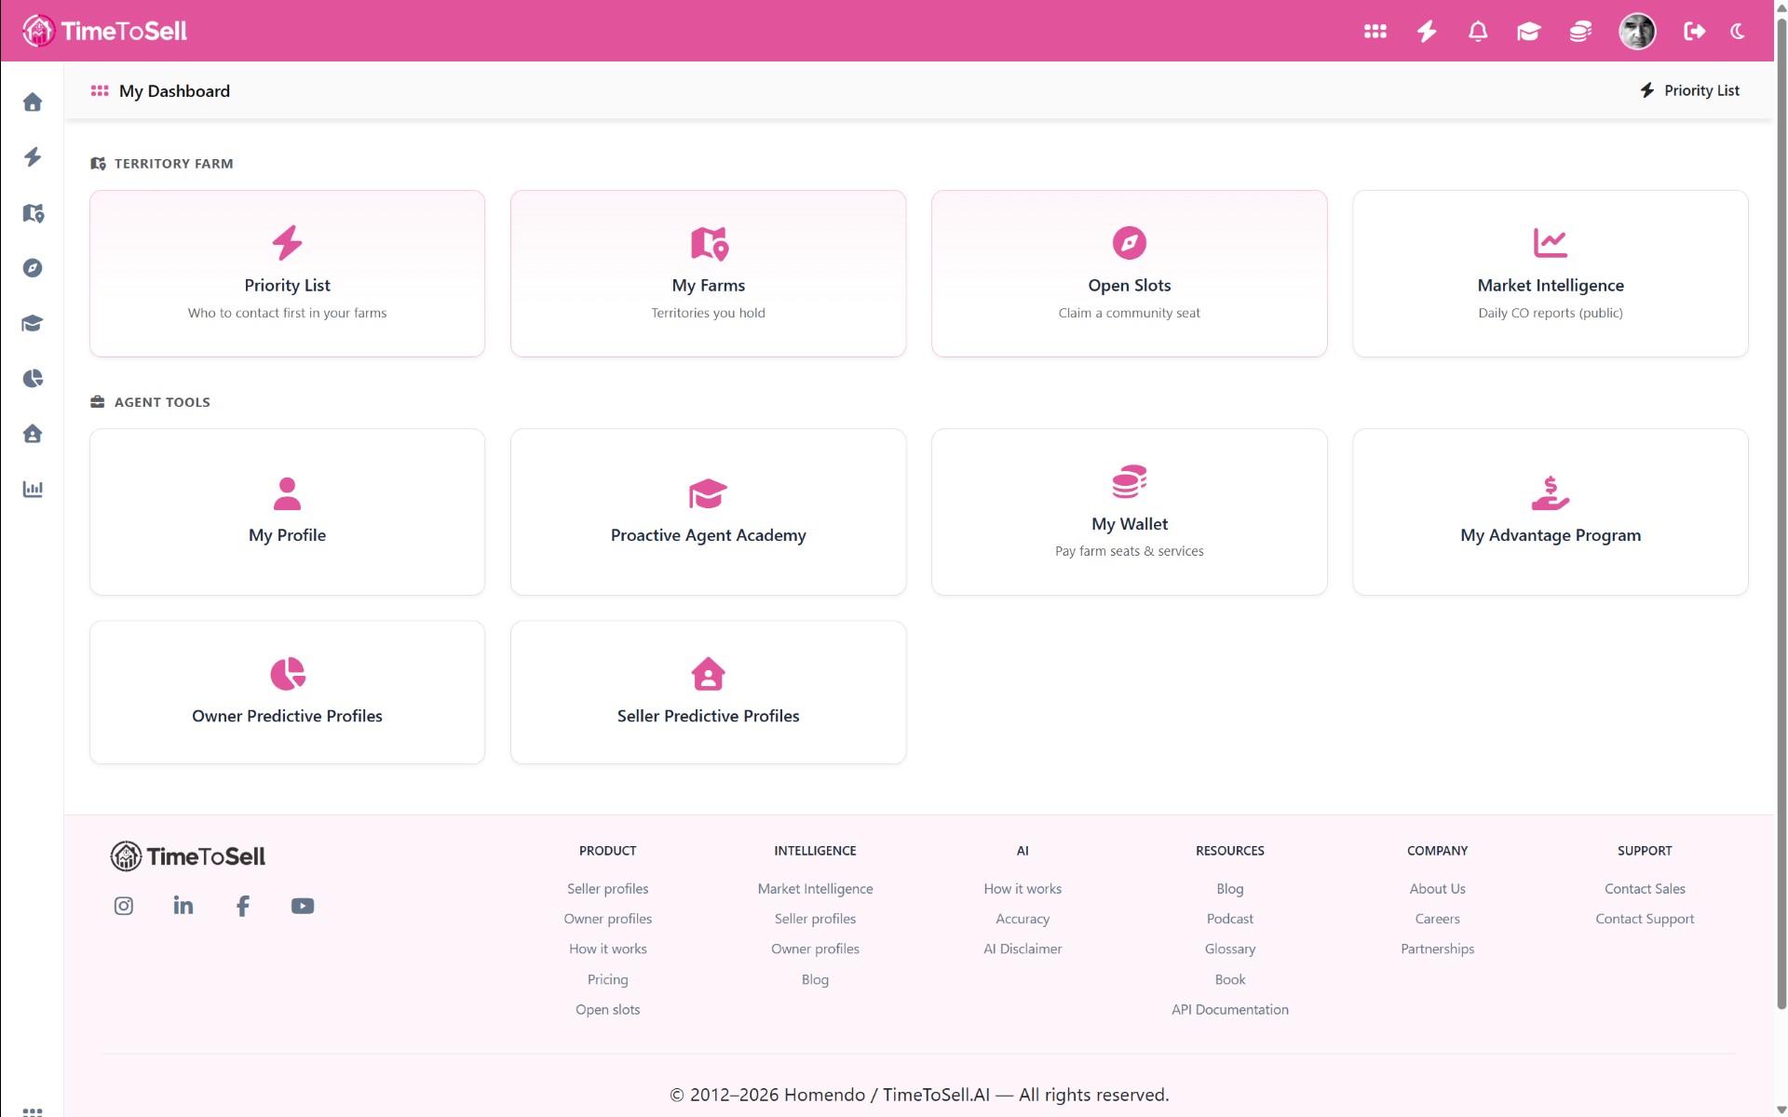
Task: Open the Priority List card
Action: [x=287, y=274]
